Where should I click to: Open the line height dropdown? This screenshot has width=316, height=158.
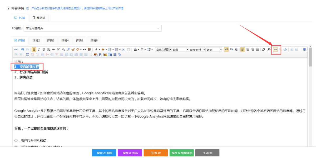click(152, 50)
